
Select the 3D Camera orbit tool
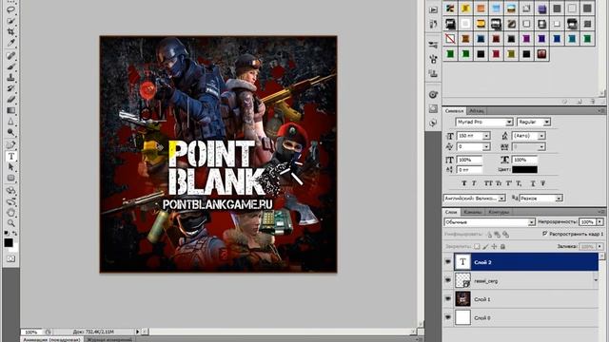click(10, 201)
